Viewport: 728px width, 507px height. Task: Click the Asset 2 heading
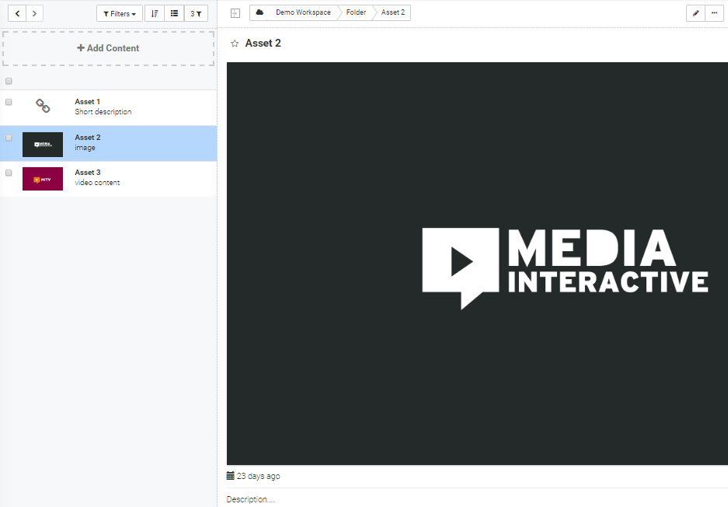click(263, 44)
